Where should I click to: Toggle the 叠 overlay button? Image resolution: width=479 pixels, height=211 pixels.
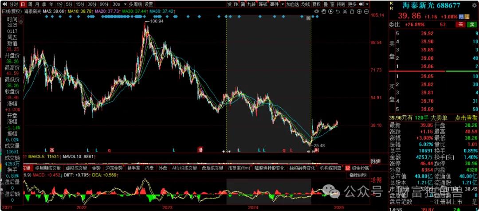[326, 4]
